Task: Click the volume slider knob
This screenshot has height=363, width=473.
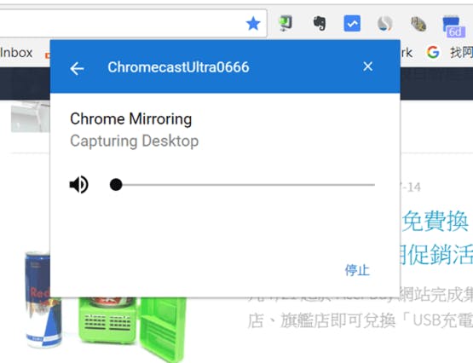Action: [x=116, y=185]
